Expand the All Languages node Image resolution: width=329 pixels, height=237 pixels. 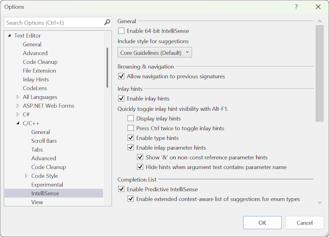point(18,97)
